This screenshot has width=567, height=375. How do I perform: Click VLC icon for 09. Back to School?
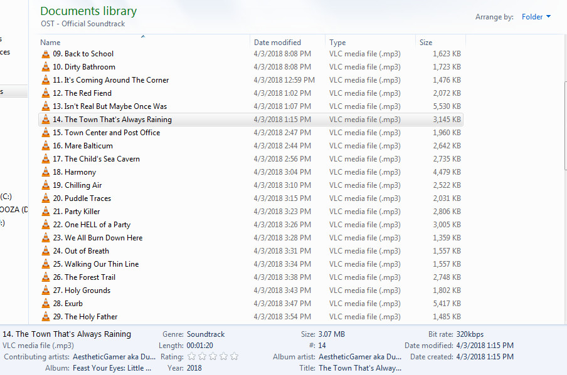45,54
